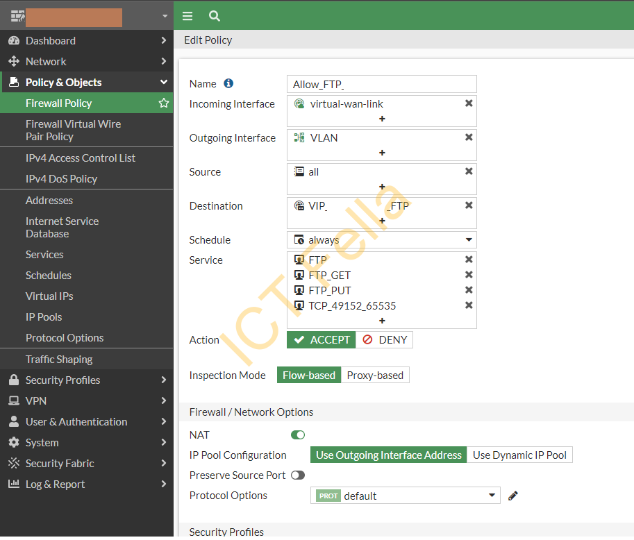Remove VLAN outgoing interface entry
The image size is (634, 540).
469,137
